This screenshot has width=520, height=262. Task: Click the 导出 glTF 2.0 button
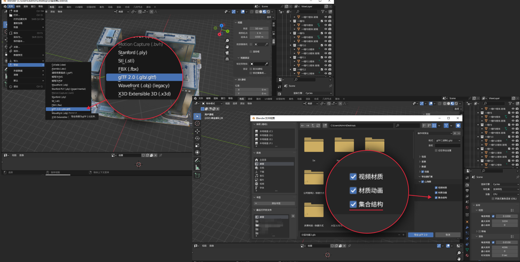420,235
